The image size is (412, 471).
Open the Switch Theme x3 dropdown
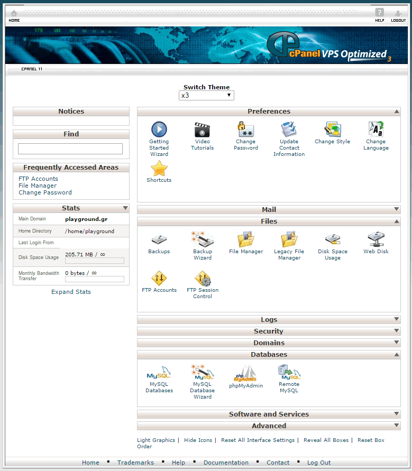click(x=206, y=96)
